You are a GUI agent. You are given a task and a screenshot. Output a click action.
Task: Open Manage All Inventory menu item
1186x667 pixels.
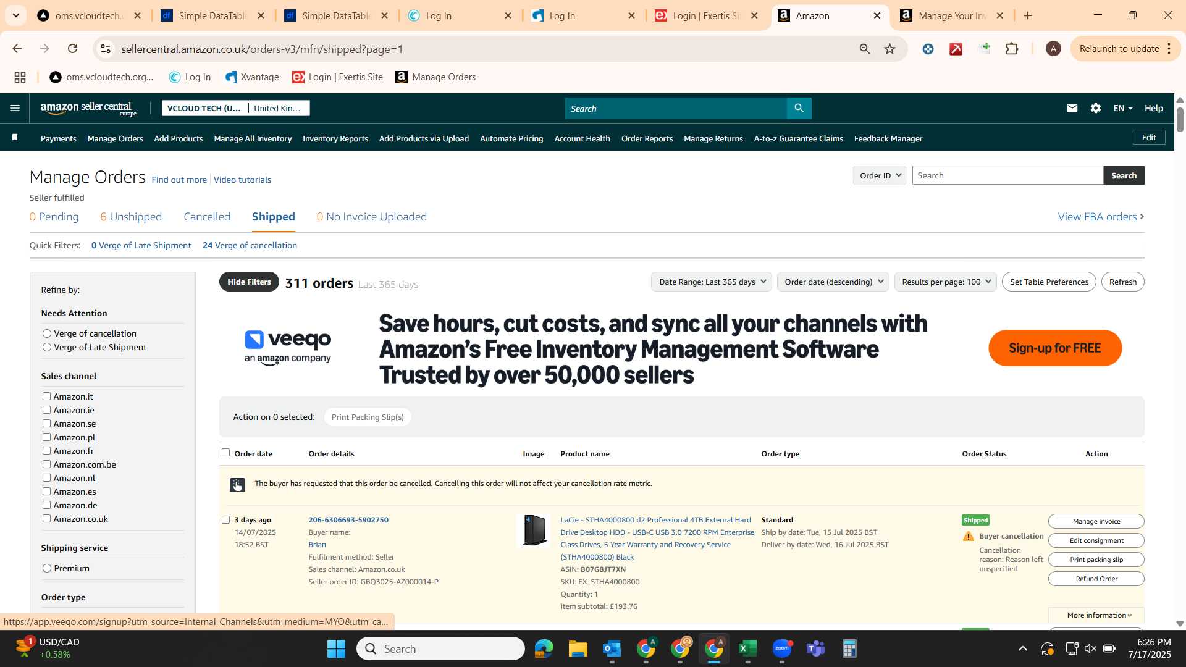coord(253,138)
